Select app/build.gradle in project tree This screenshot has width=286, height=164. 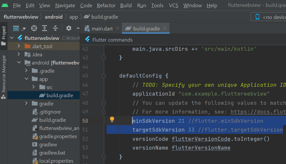(44, 95)
